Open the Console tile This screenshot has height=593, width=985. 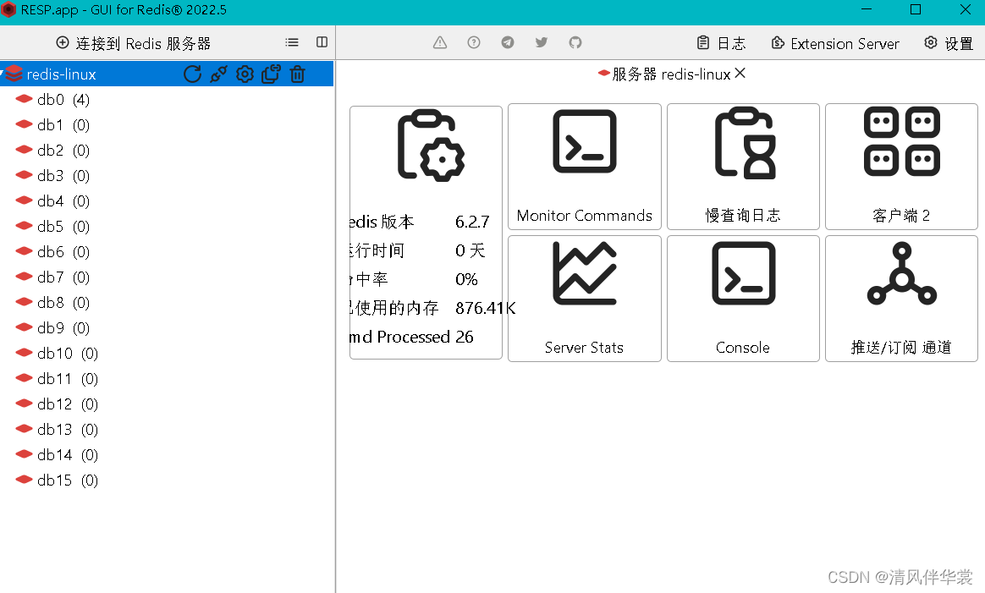click(743, 299)
